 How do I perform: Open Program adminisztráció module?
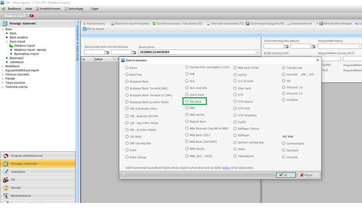click(x=38, y=156)
